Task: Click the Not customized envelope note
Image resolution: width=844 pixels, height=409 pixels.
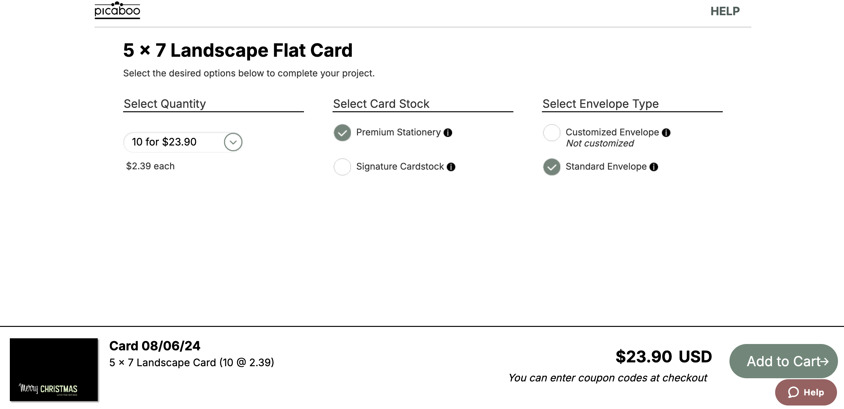Action: pyautogui.click(x=600, y=143)
